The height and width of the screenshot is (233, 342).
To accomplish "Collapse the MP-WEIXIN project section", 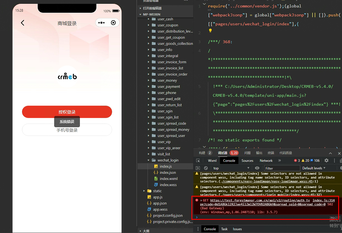I will coord(140,14).
